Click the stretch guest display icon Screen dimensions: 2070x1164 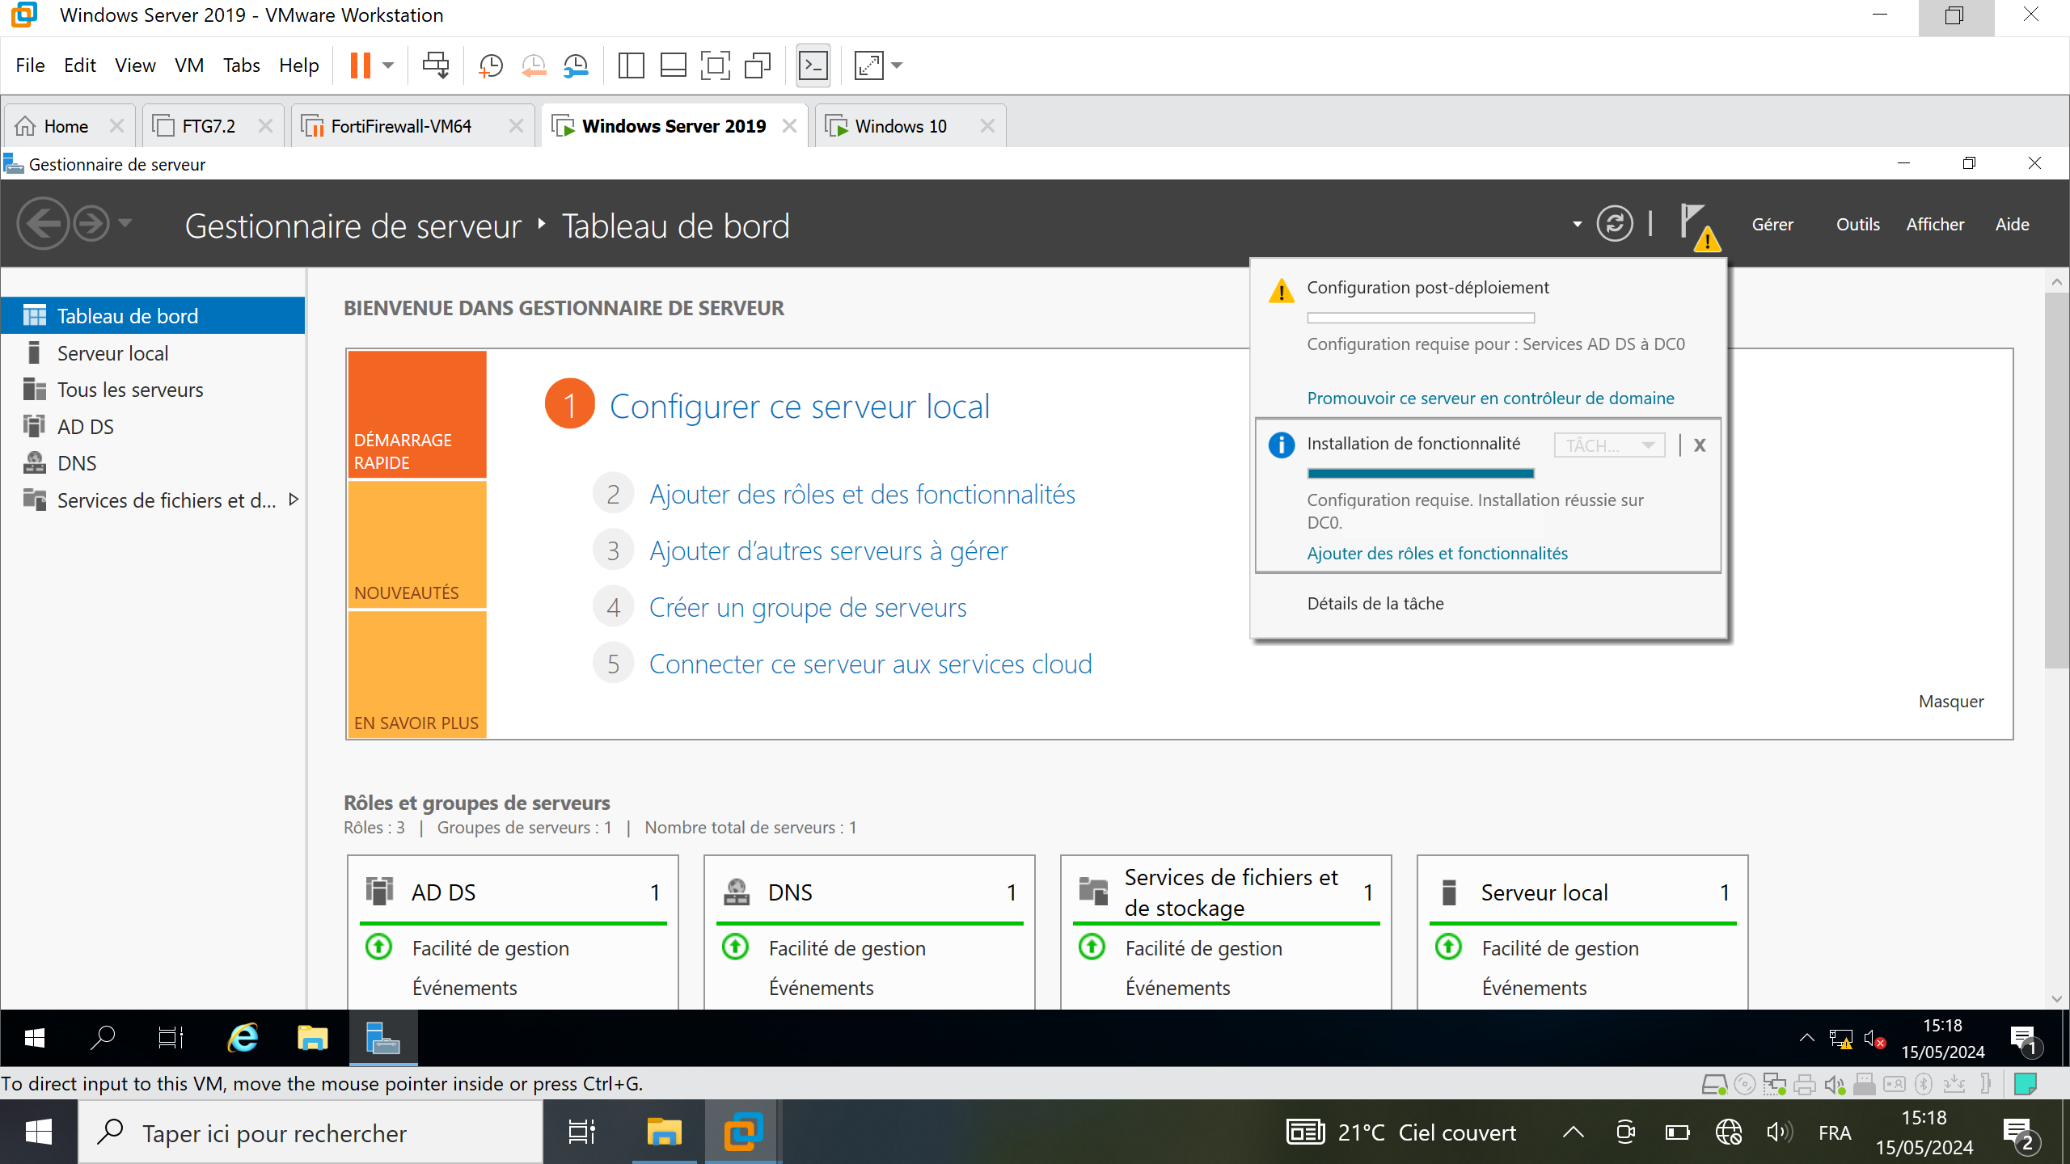pyautogui.click(x=869, y=65)
